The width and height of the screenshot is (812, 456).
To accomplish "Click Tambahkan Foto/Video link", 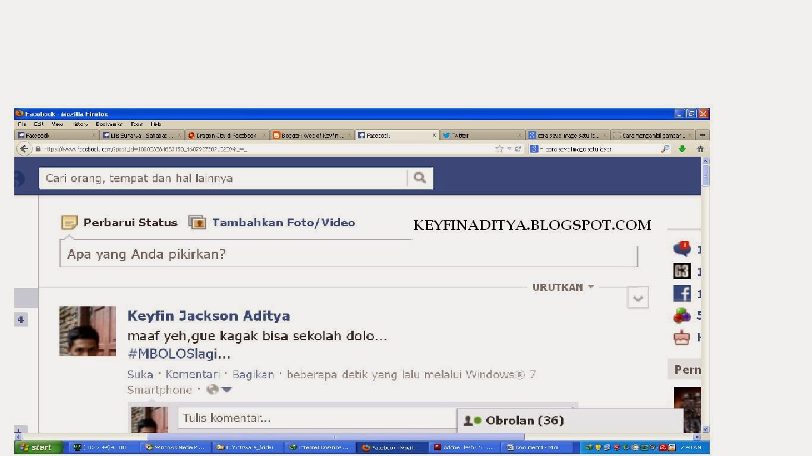I will click(x=284, y=223).
